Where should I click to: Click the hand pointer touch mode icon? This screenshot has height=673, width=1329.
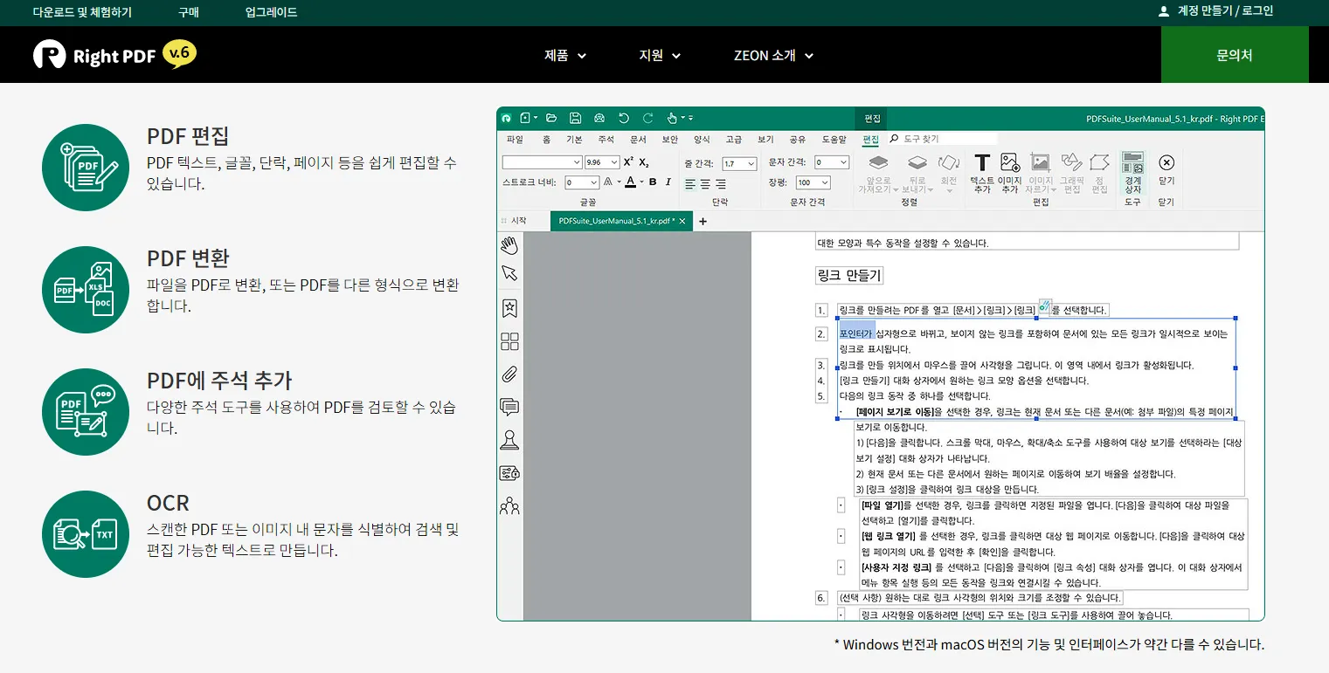pyautogui.click(x=673, y=118)
